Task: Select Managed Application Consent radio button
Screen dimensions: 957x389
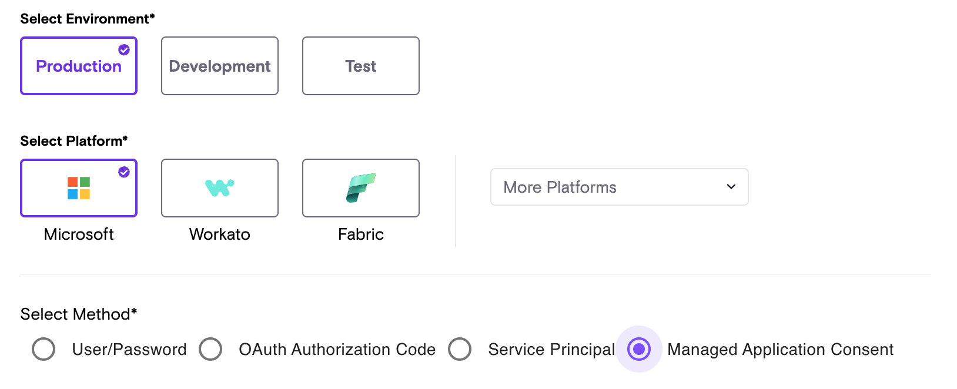Action: point(639,349)
